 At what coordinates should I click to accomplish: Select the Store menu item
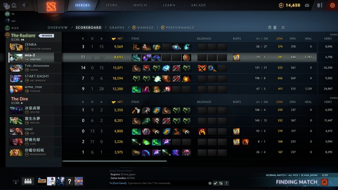112,5
